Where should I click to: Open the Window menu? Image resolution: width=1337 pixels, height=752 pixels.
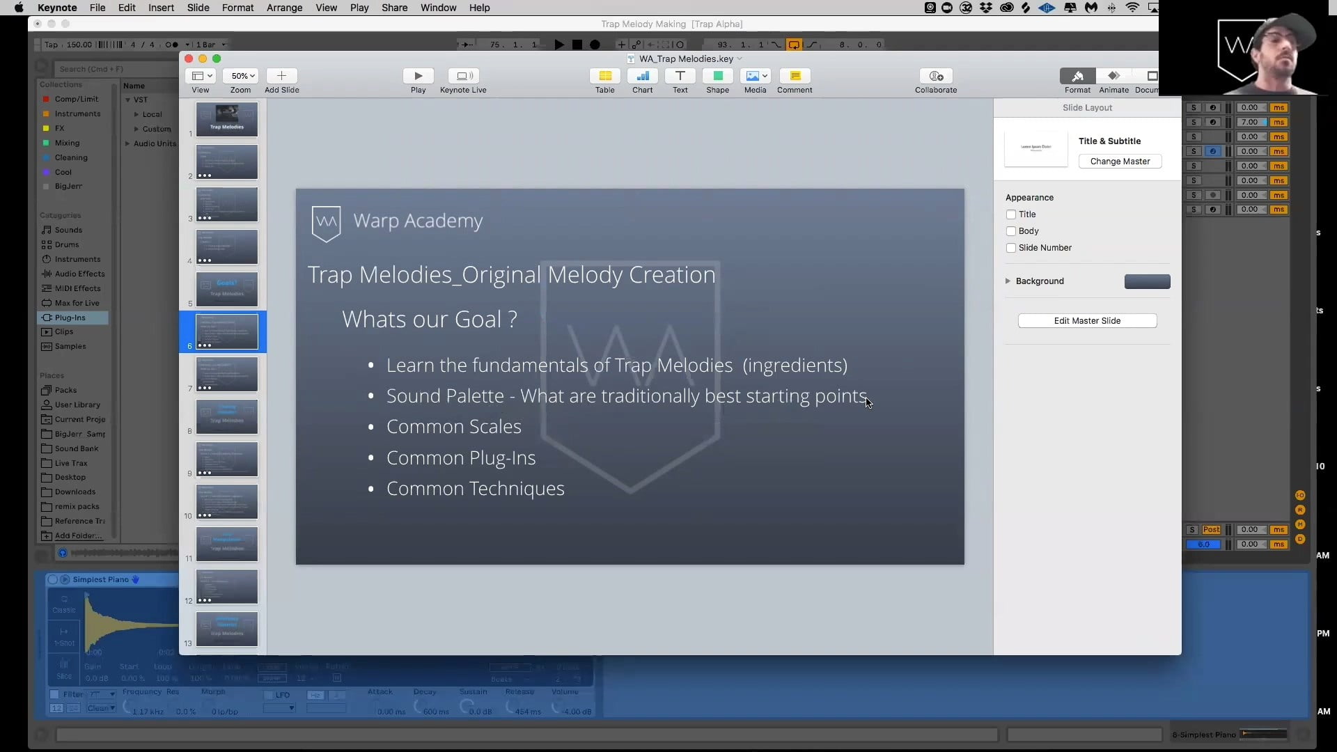438,8
